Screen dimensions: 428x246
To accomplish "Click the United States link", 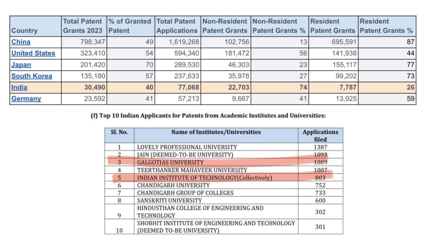I will 33,53.
